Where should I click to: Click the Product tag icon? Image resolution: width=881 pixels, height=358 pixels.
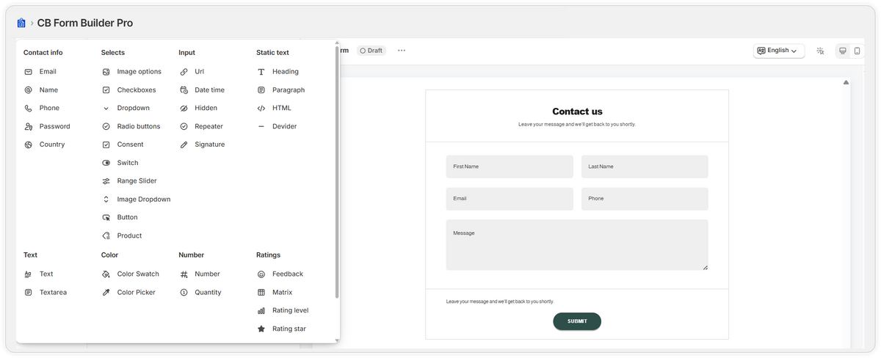pyautogui.click(x=106, y=235)
